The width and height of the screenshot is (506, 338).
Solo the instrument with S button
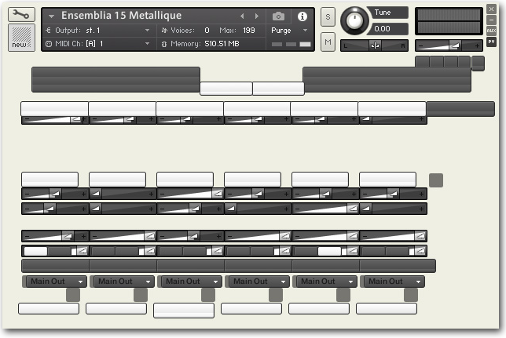pos(328,16)
